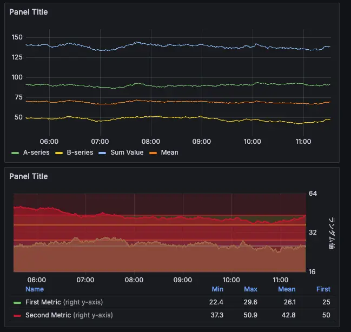Sort legend table by Name column
This screenshot has height=332, width=351.
35,289
